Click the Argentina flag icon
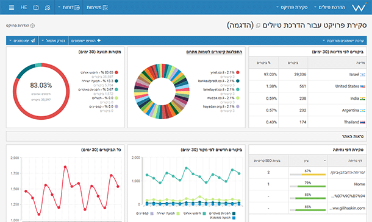Image resolution: width=372 pixels, height=222 pixels. coord(362,111)
